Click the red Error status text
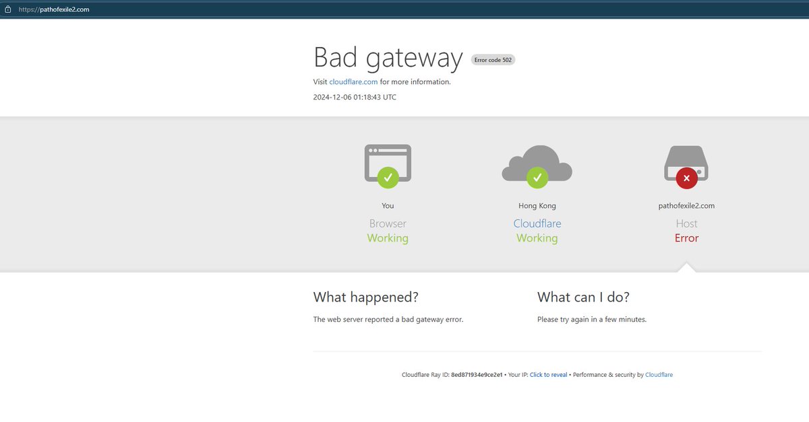Viewport: 809px width, 422px height. click(686, 238)
